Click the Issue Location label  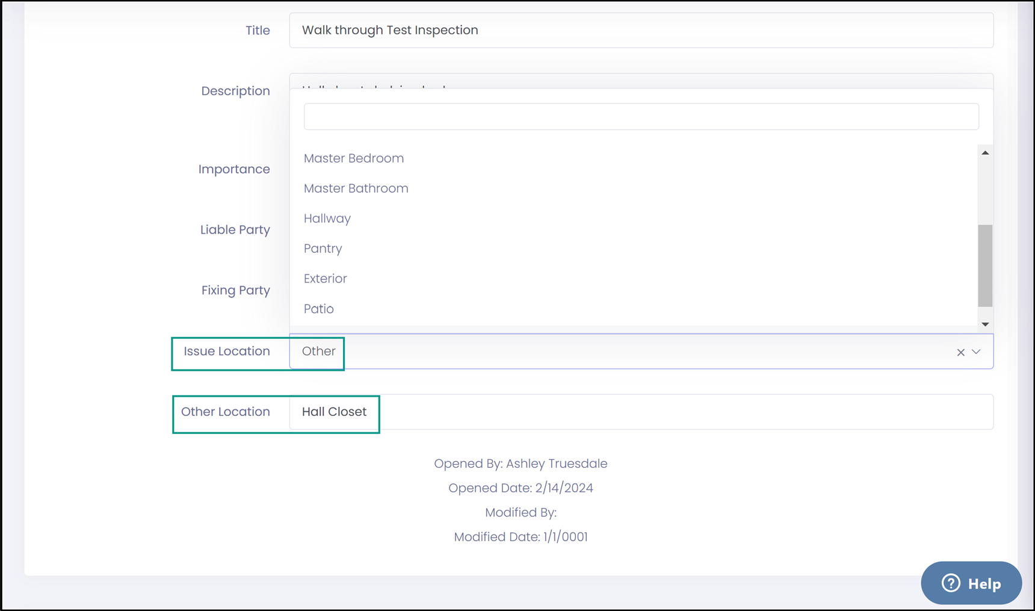227,351
